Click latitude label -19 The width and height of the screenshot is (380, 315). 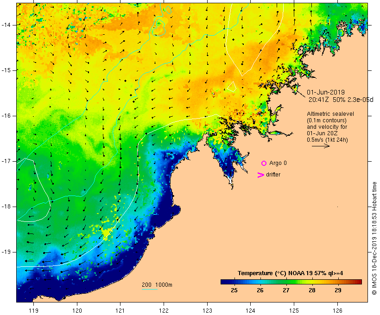pos(6,252)
